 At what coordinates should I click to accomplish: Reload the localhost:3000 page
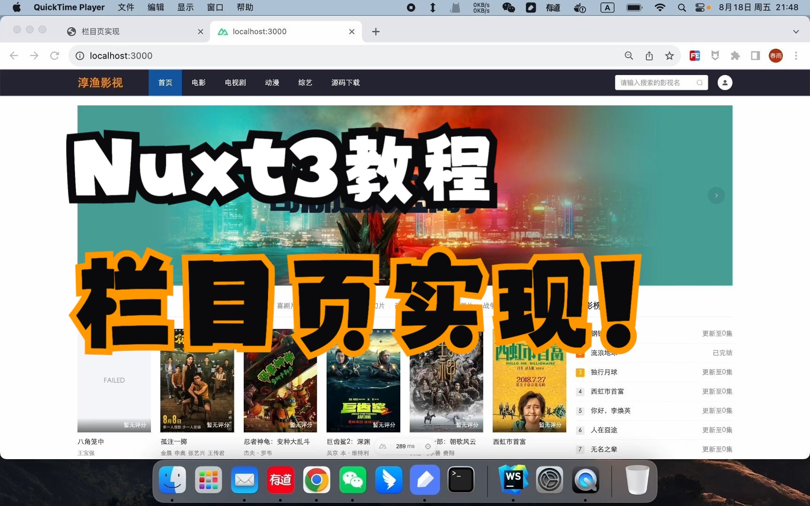point(54,56)
